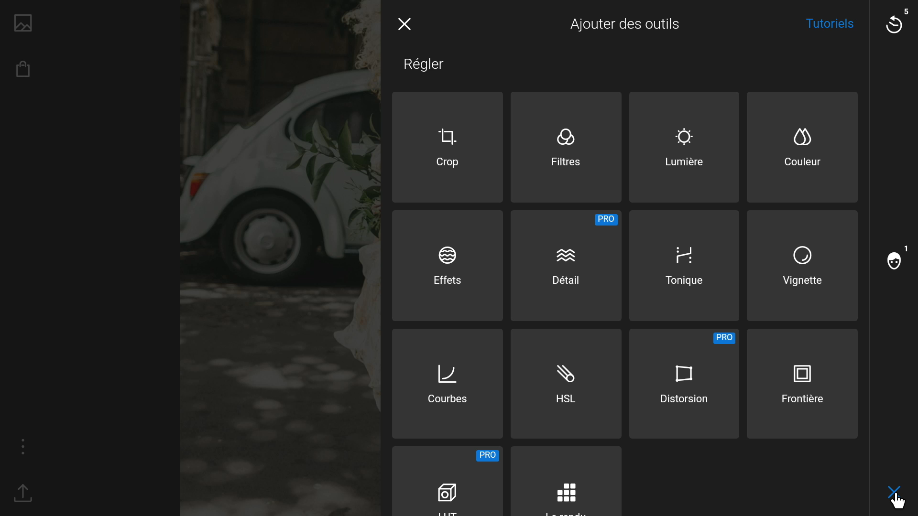
Task: Open edit history with count 5
Action: 894,24
